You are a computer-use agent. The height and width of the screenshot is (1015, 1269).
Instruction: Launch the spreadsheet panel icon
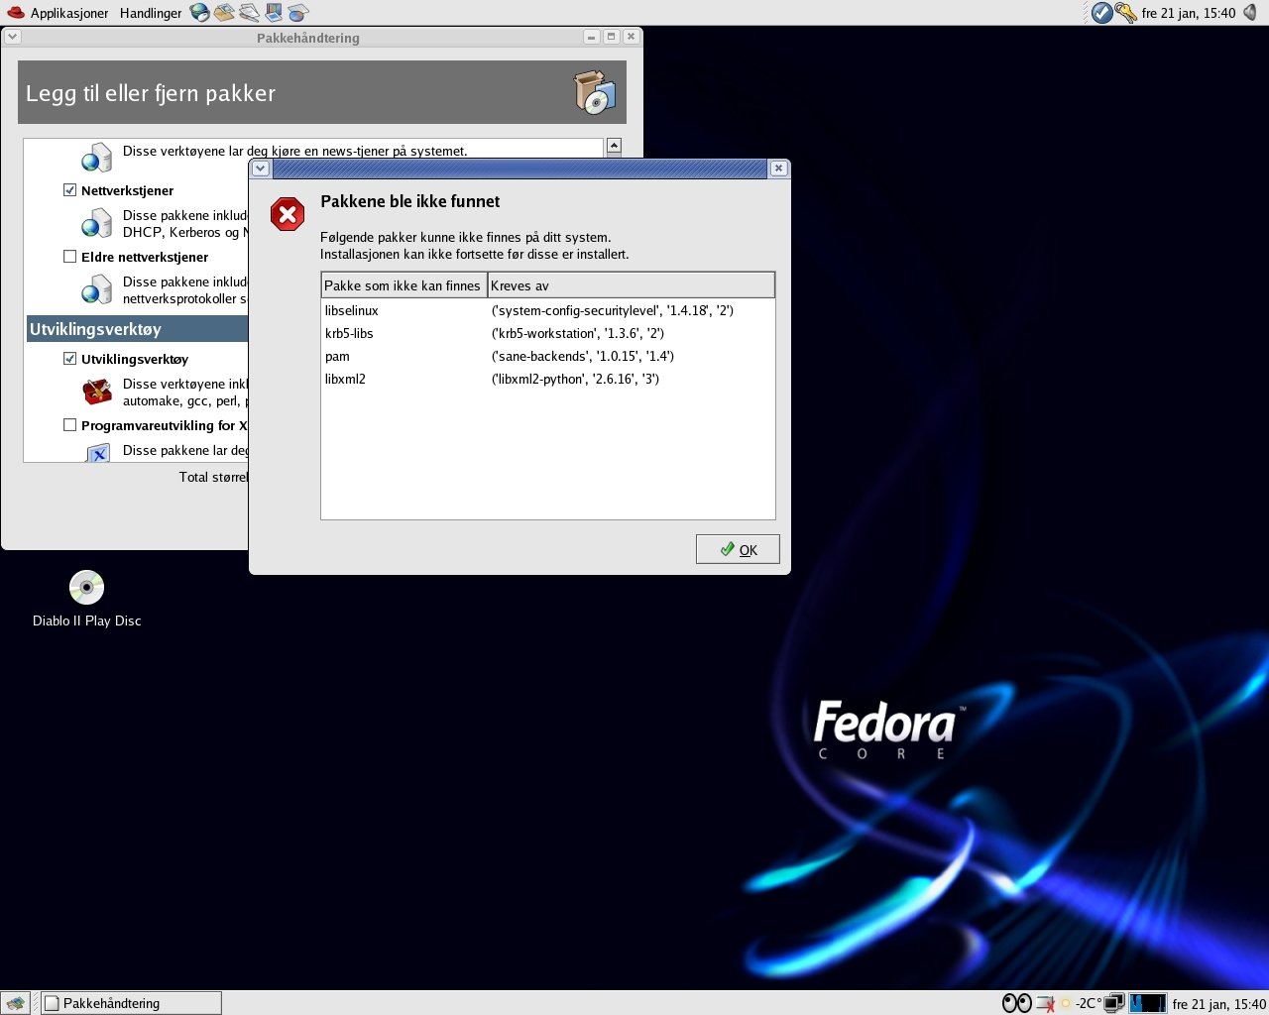[x=298, y=13]
